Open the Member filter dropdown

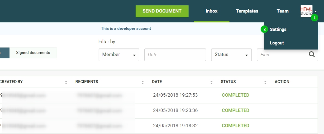point(119,55)
